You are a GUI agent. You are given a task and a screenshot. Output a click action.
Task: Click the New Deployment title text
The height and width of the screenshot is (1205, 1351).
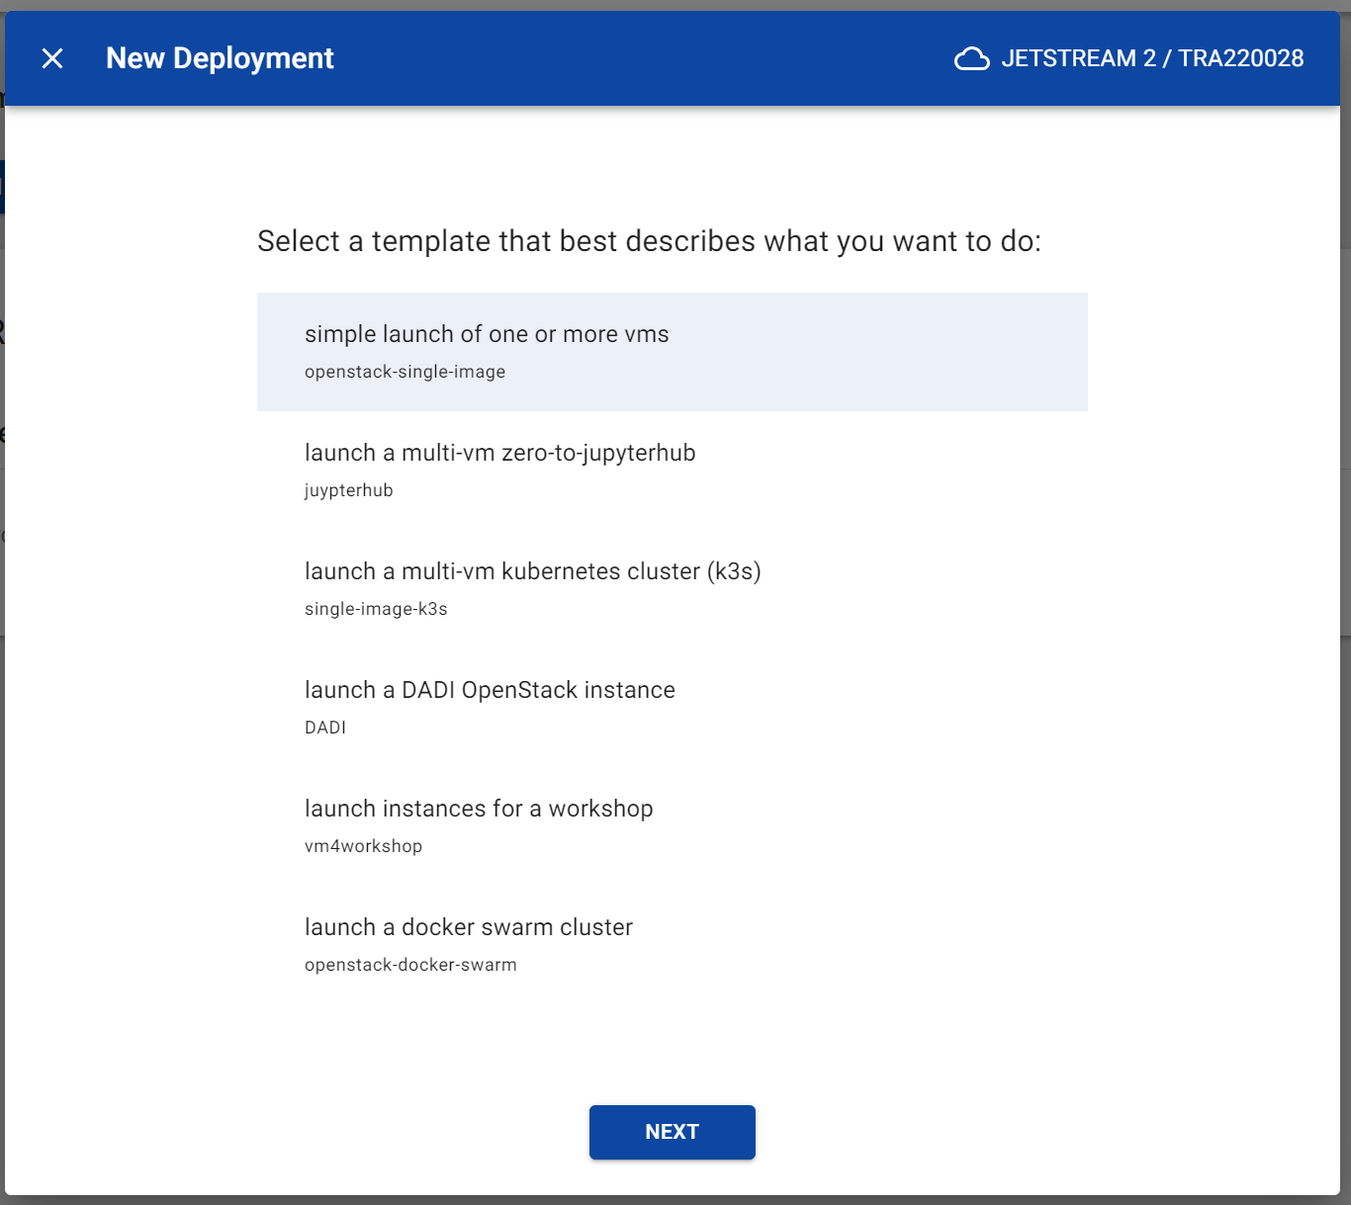pos(220,58)
